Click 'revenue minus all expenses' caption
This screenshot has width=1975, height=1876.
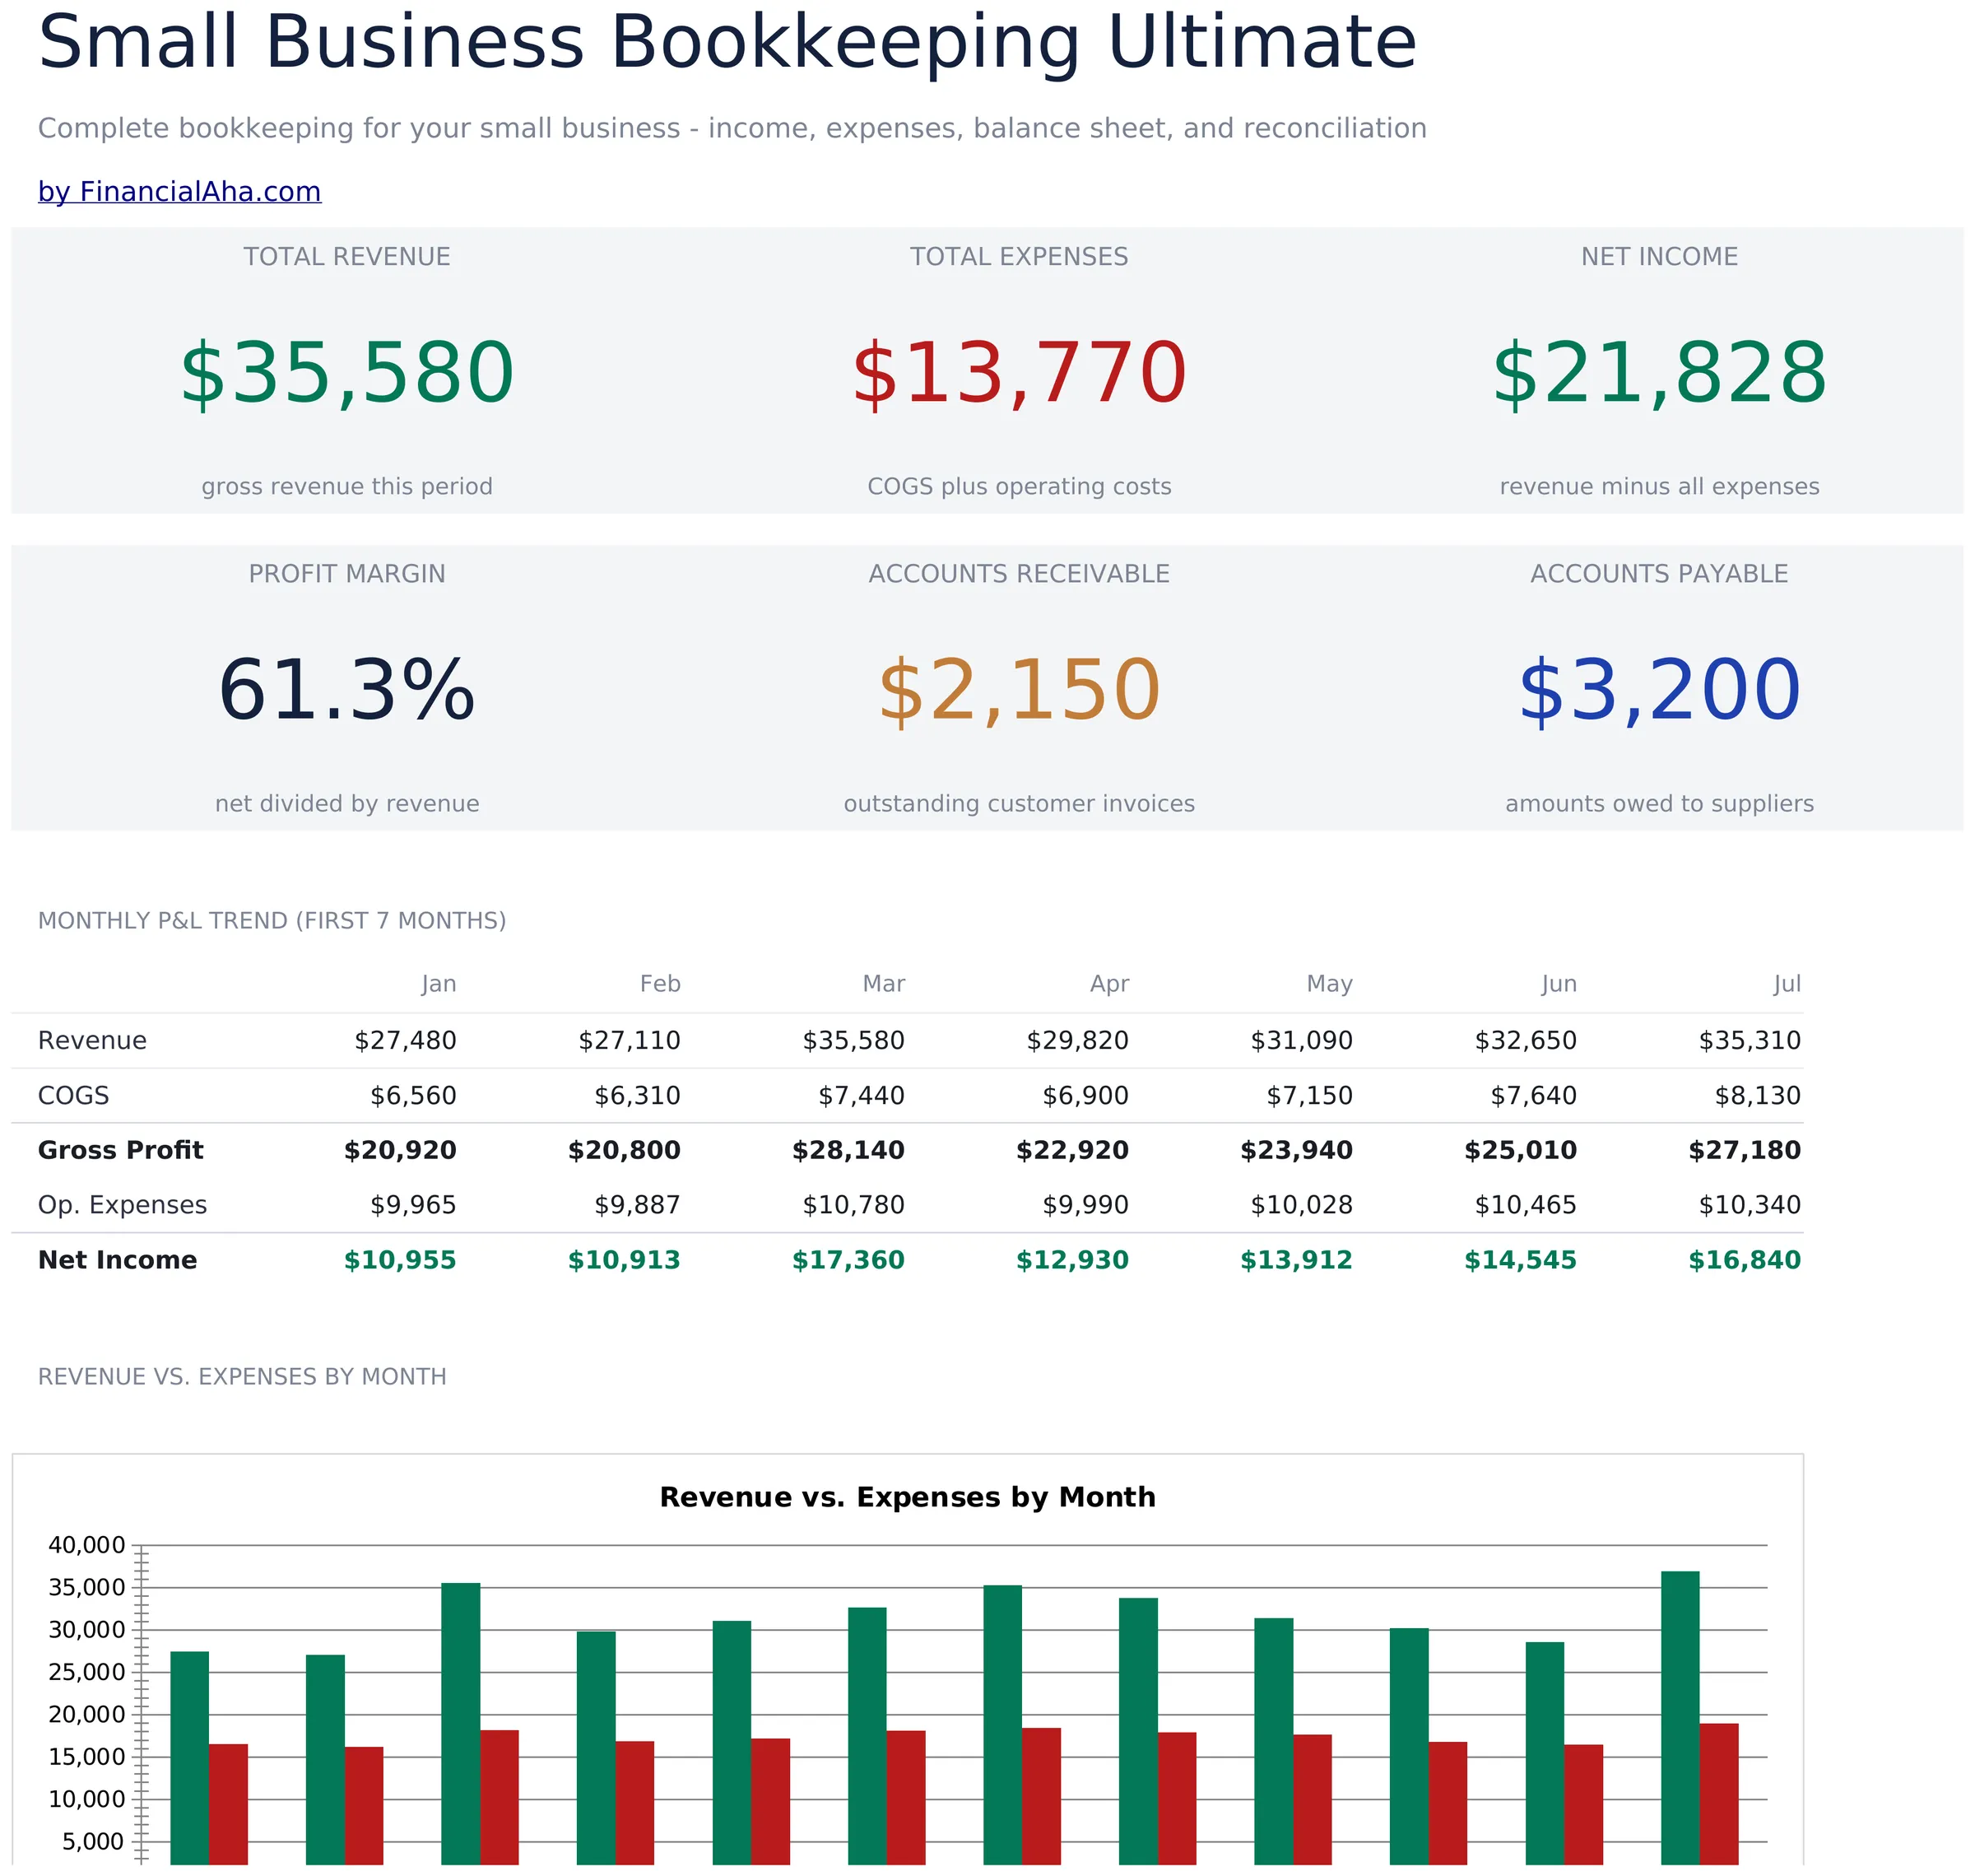coord(1659,487)
